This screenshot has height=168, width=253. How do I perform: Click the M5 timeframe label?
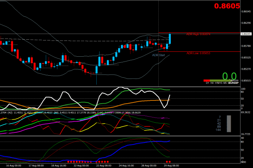tap(225, 83)
